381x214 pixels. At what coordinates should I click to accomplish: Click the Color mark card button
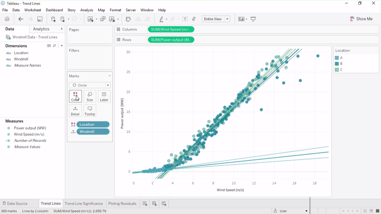point(75,96)
